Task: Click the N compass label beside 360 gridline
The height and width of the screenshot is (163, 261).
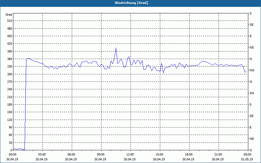Action: pyautogui.click(x=251, y=59)
